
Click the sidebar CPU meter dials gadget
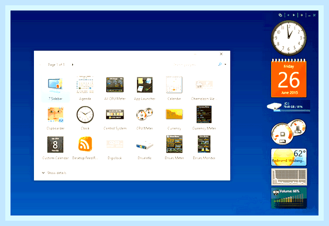289,132
